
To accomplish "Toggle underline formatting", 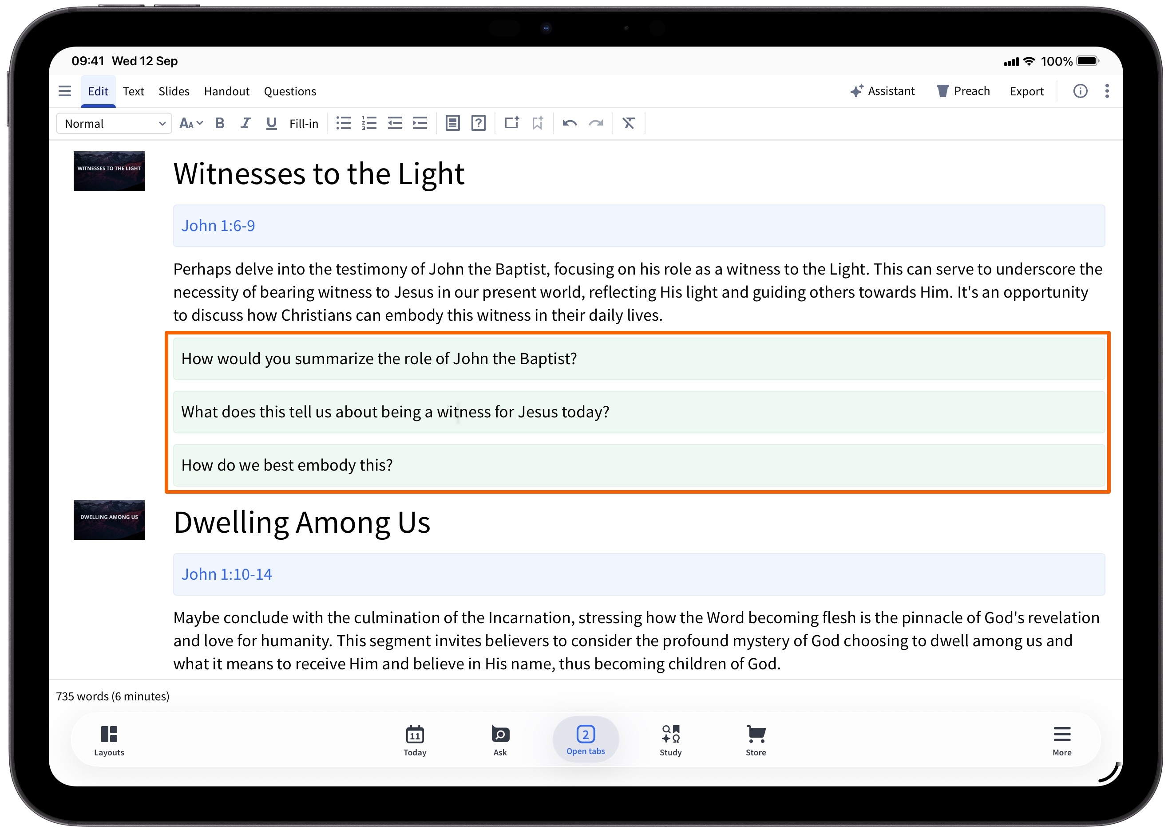I will click(x=271, y=124).
